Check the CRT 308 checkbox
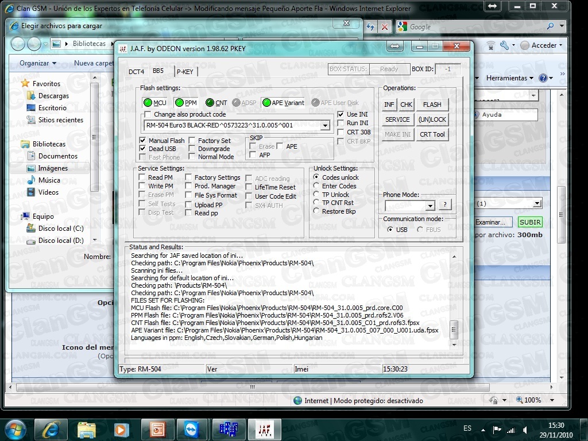 click(x=341, y=132)
